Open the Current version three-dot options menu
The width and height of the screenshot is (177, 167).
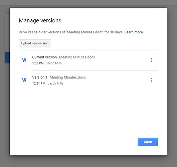pos(151,60)
